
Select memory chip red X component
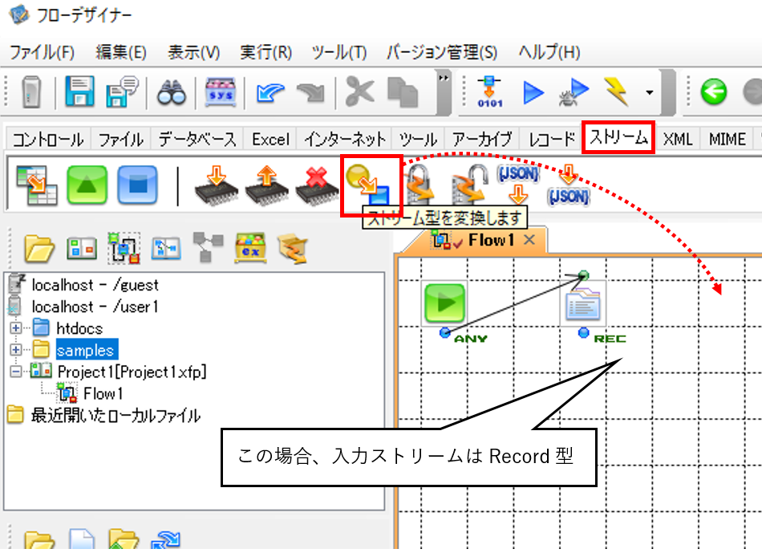317,185
